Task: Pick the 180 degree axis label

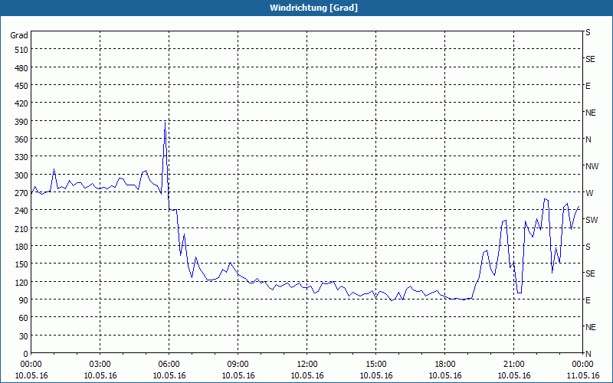Action: [21, 247]
